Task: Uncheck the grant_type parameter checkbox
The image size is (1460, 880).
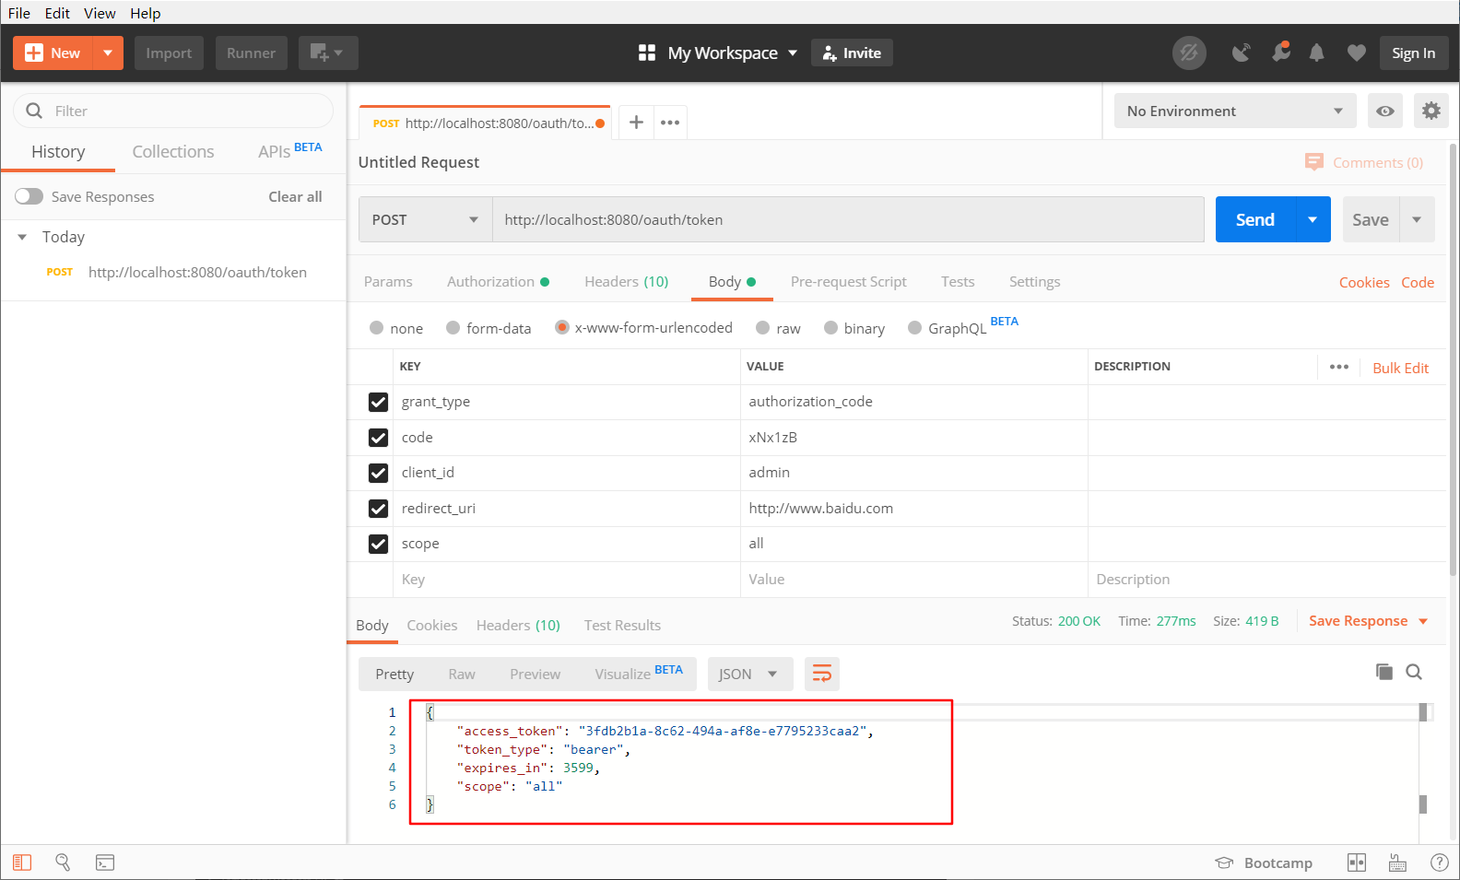Action: (x=378, y=402)
